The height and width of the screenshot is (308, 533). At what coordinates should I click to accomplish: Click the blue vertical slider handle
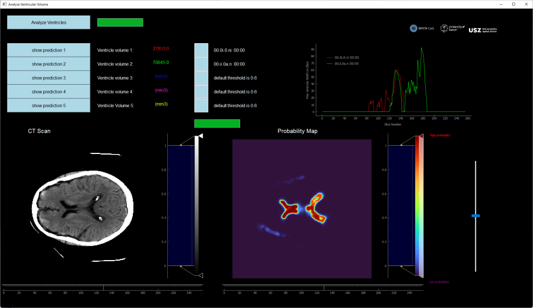point(475,215)
